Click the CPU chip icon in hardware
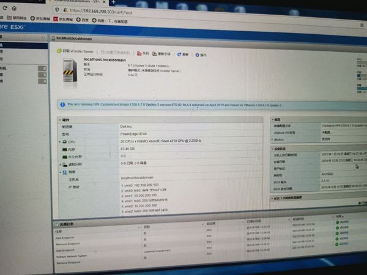This screenshot has height=275, width=367. [x=64, y=141]
